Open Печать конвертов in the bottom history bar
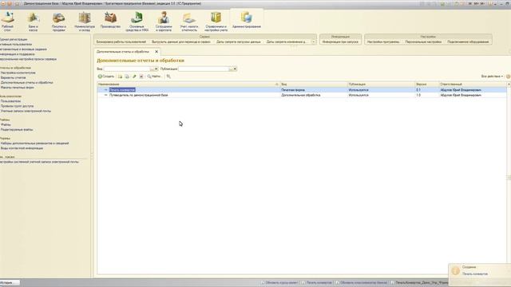The height and width of the screenshot is (287, 511). 316,283
